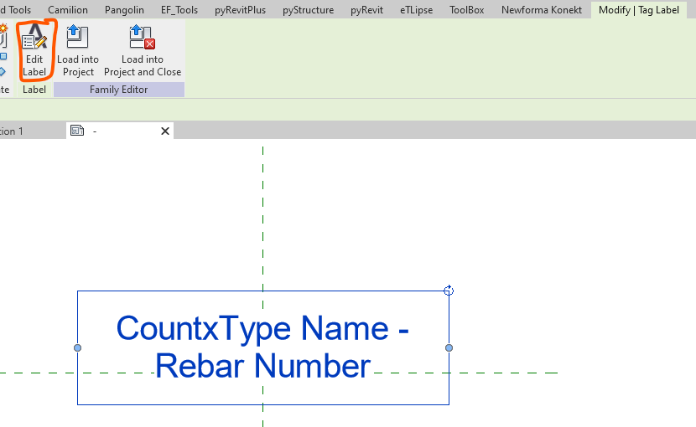The width and height of the screenshot is (696, 427).
Task: Select the 'CountxType Name - Rebar Number' label
Action: pos(262,347)
